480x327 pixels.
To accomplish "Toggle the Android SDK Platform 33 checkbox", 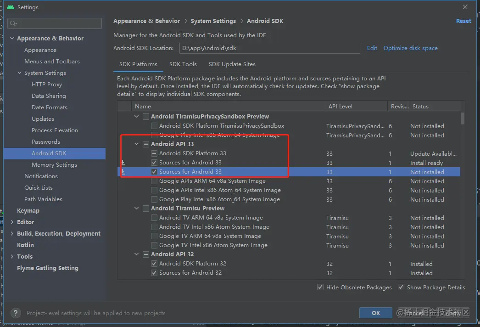I will point(154,153).
